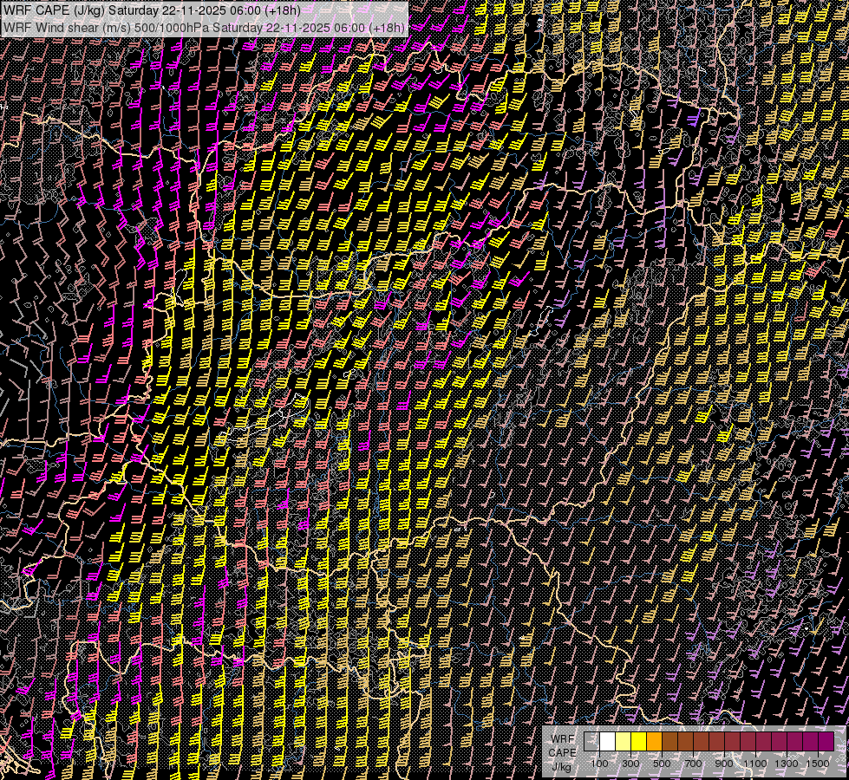Click the 500 legend value
The width and height of the screenshot is (849, 780).
662,764
